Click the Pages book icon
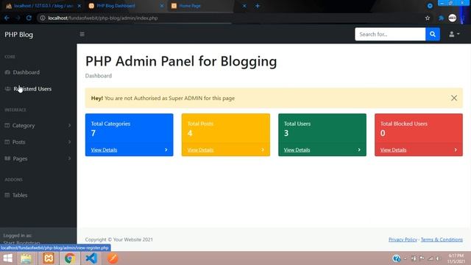This screenshot has height=265, width=471. click(7, 158)
